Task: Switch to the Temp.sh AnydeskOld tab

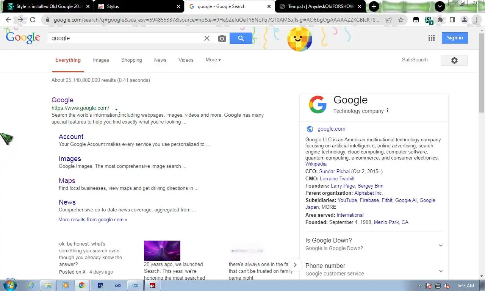Action: (321, 6)
